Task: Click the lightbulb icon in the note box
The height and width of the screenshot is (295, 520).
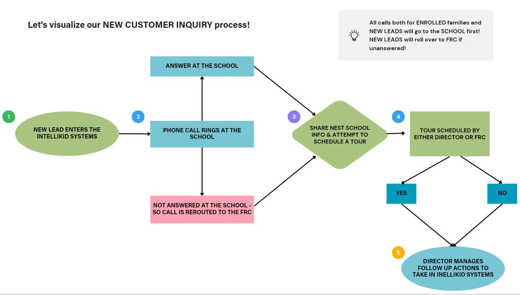Action: (x=354, y=35)
